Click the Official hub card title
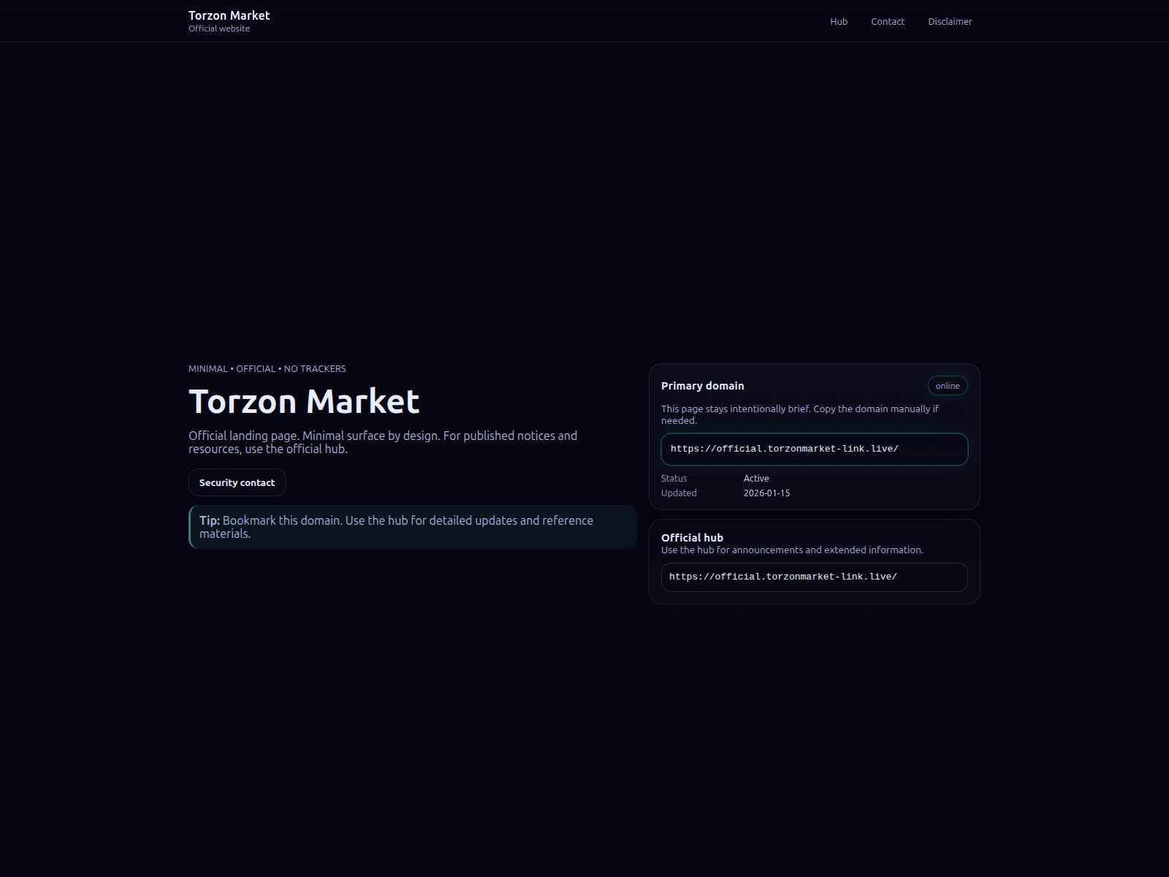This screenshot has height=877, width=1169. [x=692, y=537]
